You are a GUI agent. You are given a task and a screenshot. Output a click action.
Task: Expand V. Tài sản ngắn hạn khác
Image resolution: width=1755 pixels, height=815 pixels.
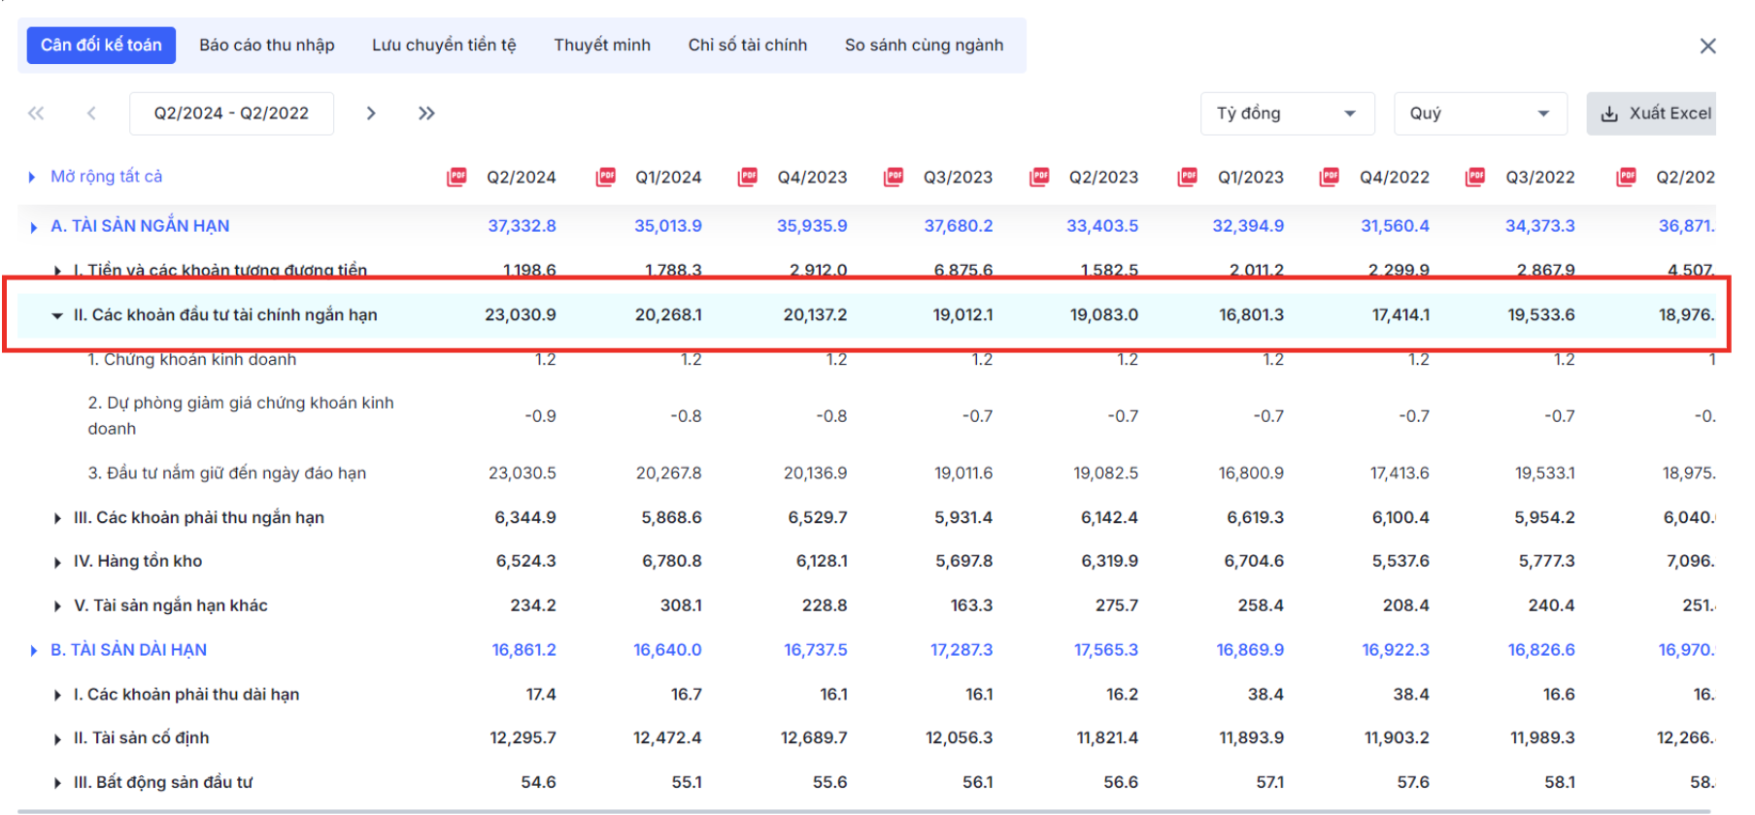tap(57, 606)
